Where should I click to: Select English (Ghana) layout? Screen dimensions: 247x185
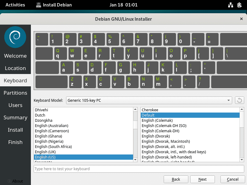tap(83, 136)
